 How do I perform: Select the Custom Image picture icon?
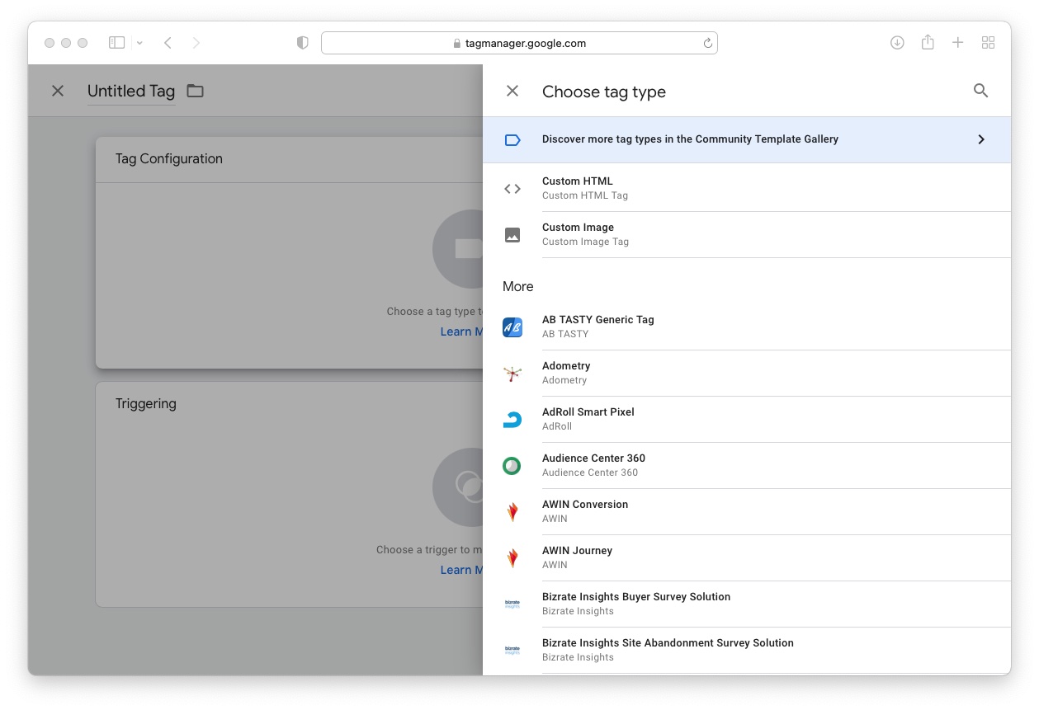tap(512, 235)
